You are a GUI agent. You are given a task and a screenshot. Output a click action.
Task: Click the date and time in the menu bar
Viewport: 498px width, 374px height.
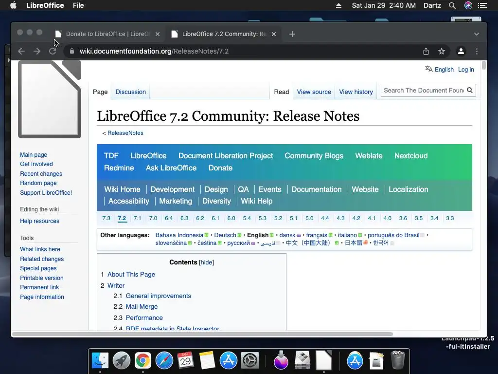(384, 5)
